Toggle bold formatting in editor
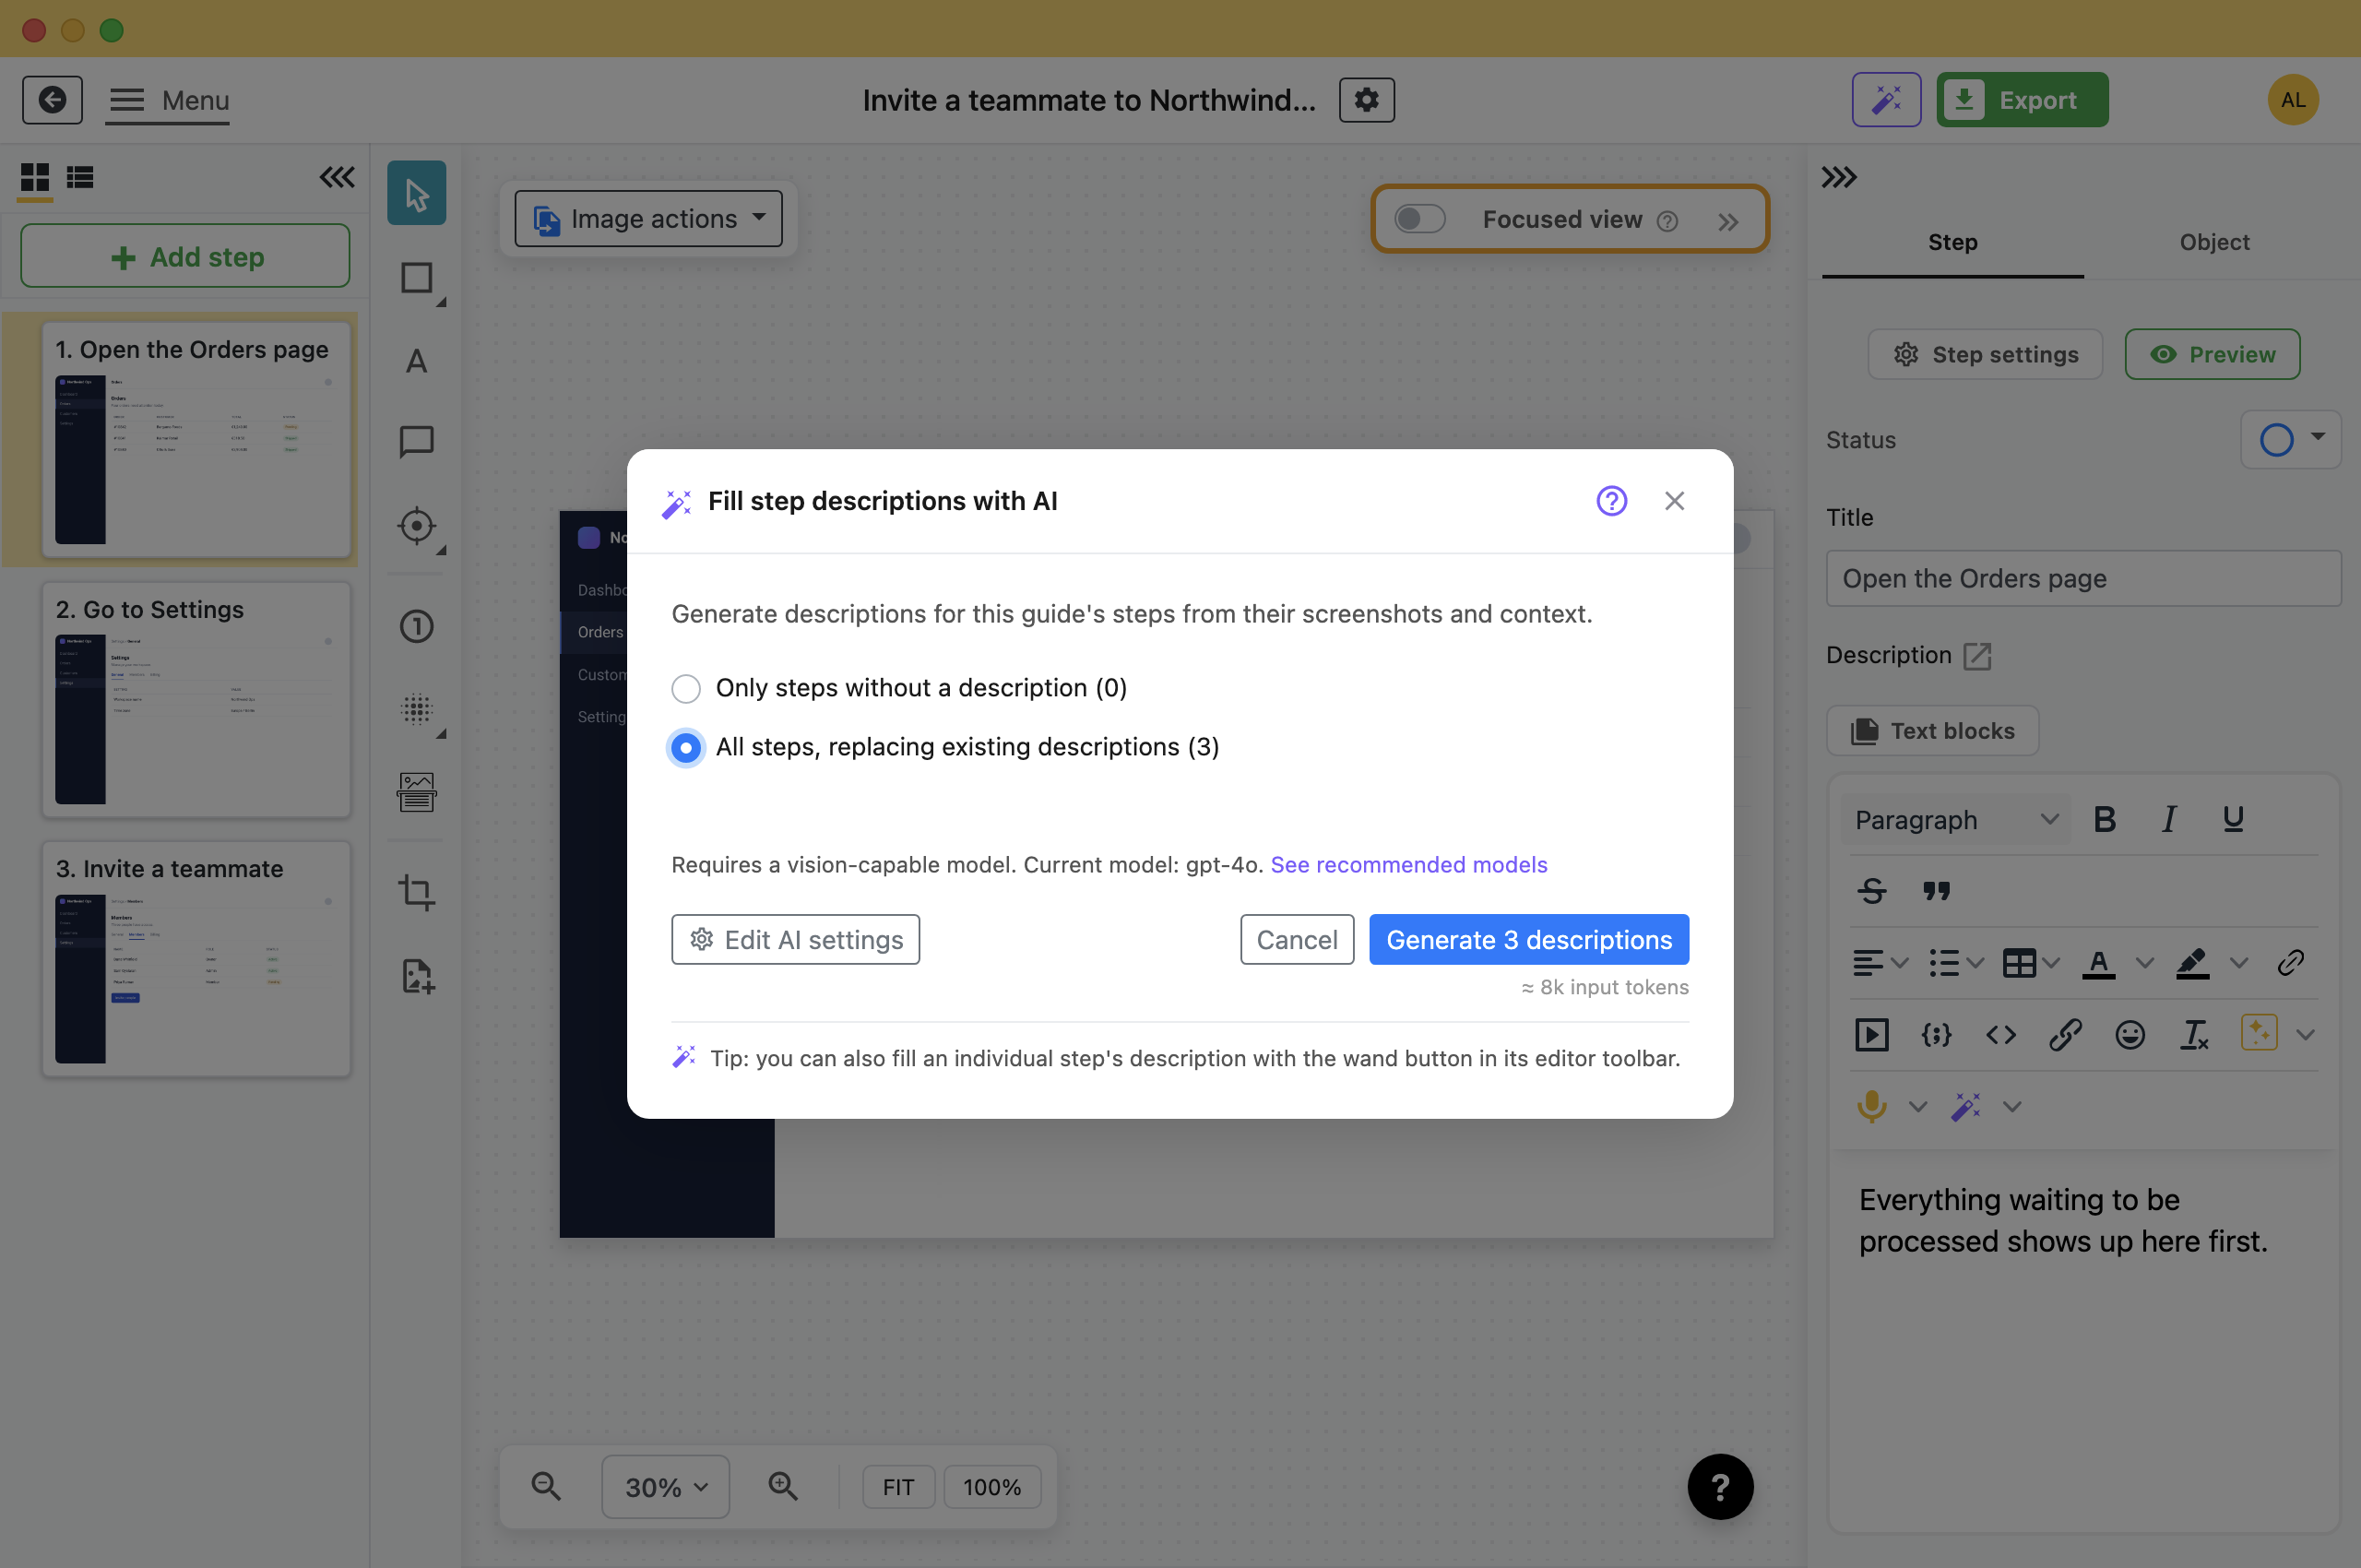The height and width of the screenshot is (1568, 2361). pos(2104,820)
